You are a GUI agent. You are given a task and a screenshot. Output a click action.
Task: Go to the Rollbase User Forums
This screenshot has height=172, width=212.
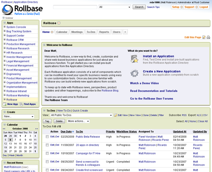coord(152,98)
